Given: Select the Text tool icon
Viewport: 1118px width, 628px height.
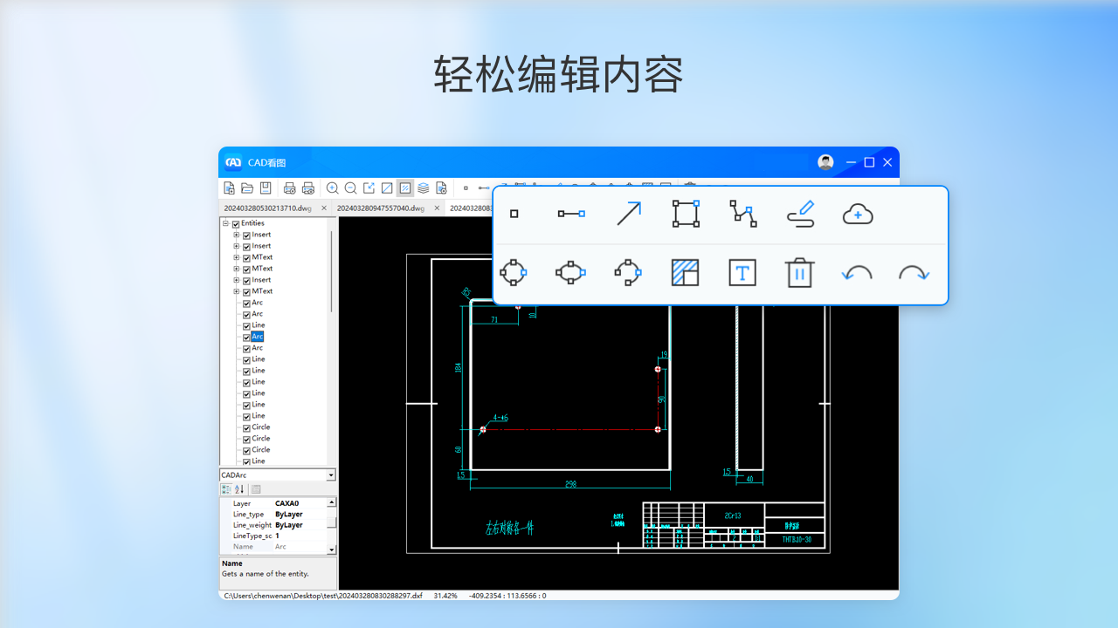Looking at the screenshot, I should point(742,273).
